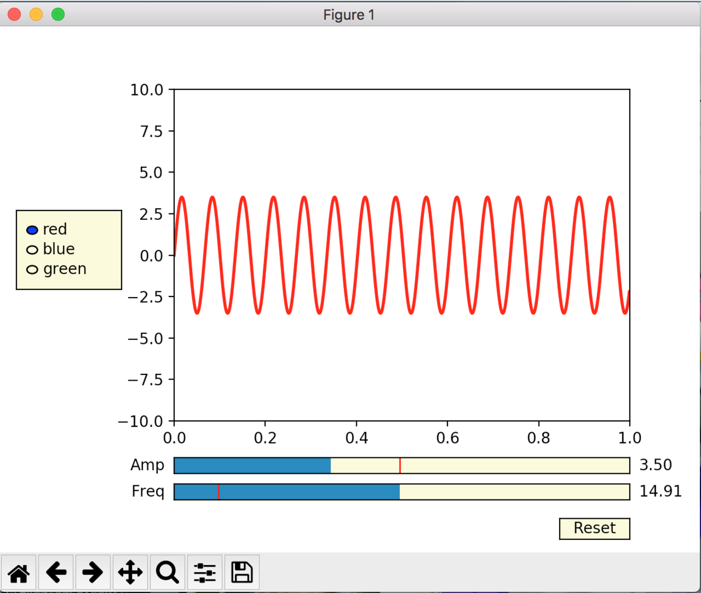Click the Freq value 14.91

point(661,491)
